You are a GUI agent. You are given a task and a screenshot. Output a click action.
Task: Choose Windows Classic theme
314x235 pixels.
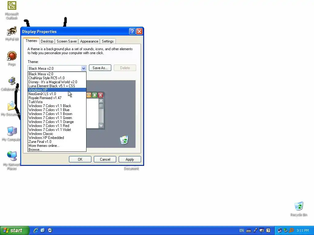(57, 134)
